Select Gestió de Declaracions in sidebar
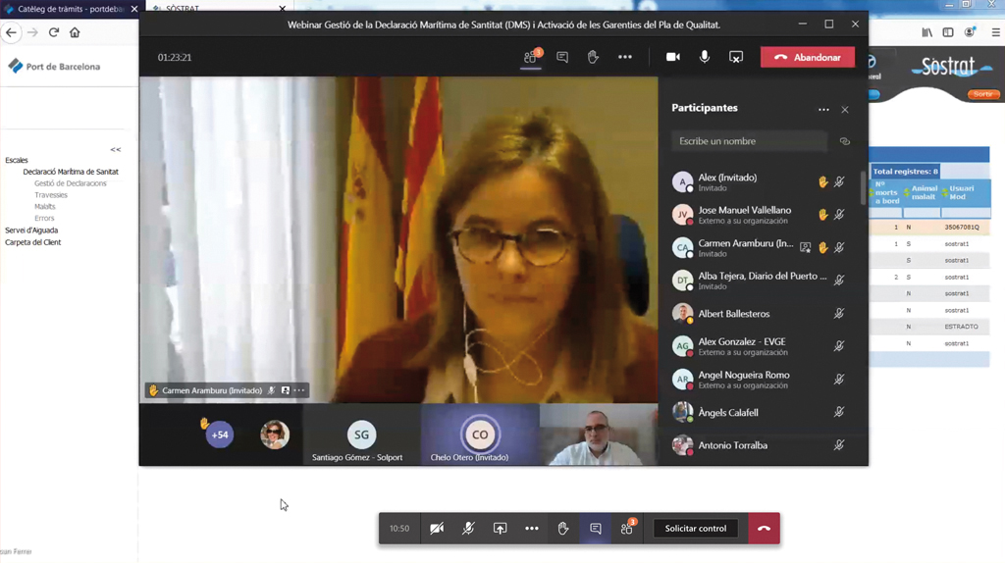This screenshot has height=563, width=1005. 71,183
